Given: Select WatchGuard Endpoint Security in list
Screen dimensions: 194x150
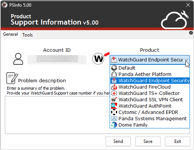Looking at the screenshot, I should click(x=150, y=80).
